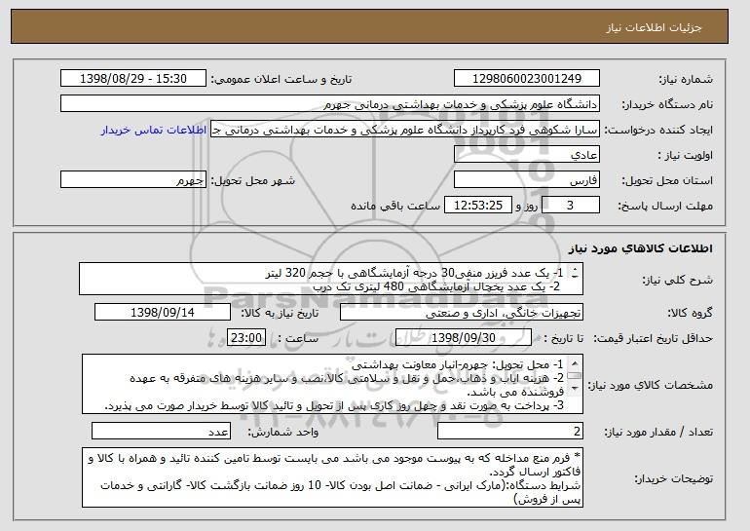Click the label شهر محل تحویل
The height and width of the screenshot is (531, 750).
click(252, 180)
